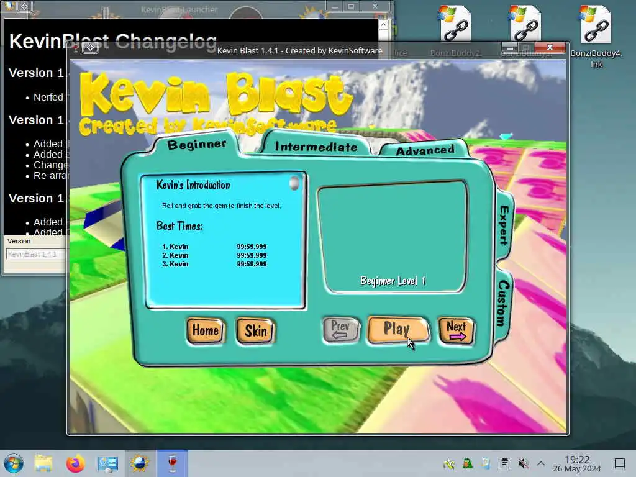Switch to the Wine glass taskbar icon
The image size is (636, 477).
pos(173,463)
